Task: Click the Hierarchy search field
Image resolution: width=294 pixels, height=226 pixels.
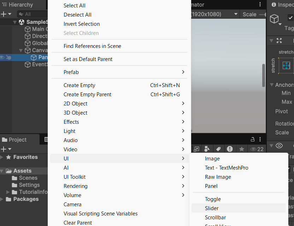Action: 32,14
